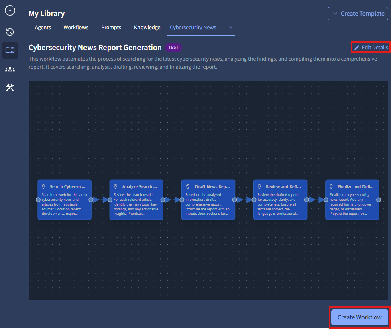Select the Library book icon in sidebar
This screenshot has width=391, height=329.
point(10,50)
